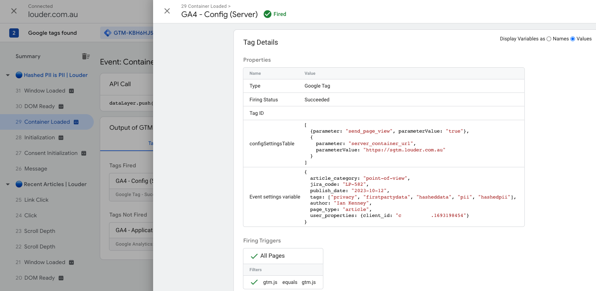Viewport: 596px width, 291px height.
Task: Click the Tag ID row
Action: click(x=384, y=113)
